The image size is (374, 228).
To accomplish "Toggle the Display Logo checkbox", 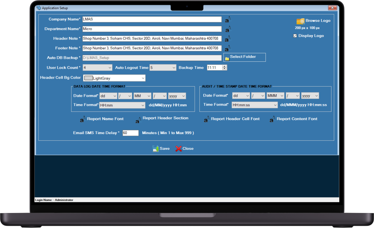I will 295,36.
